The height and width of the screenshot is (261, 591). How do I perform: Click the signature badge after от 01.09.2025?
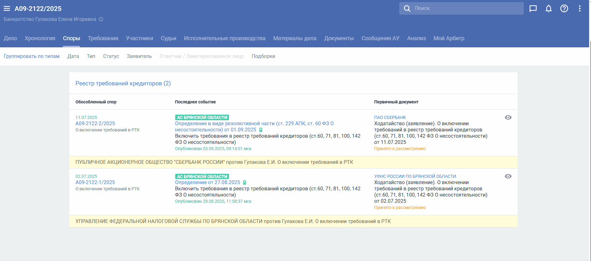[x=261, y=130]
